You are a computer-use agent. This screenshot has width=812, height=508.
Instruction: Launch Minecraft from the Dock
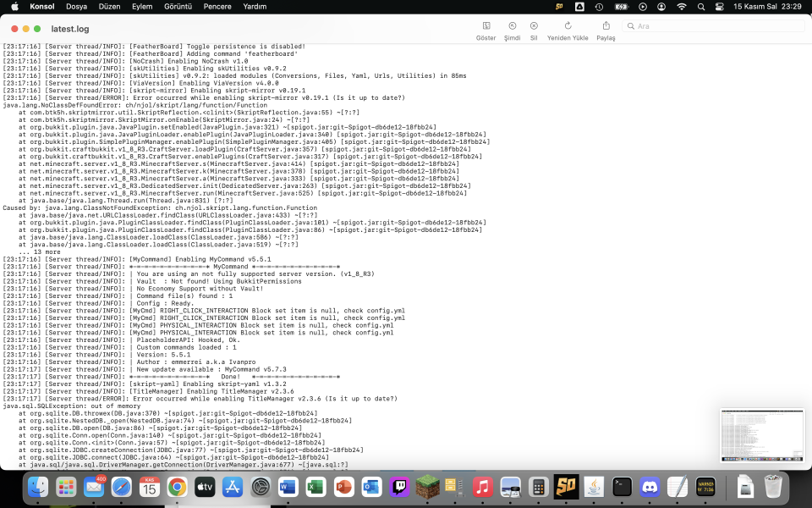pos(427,488)
